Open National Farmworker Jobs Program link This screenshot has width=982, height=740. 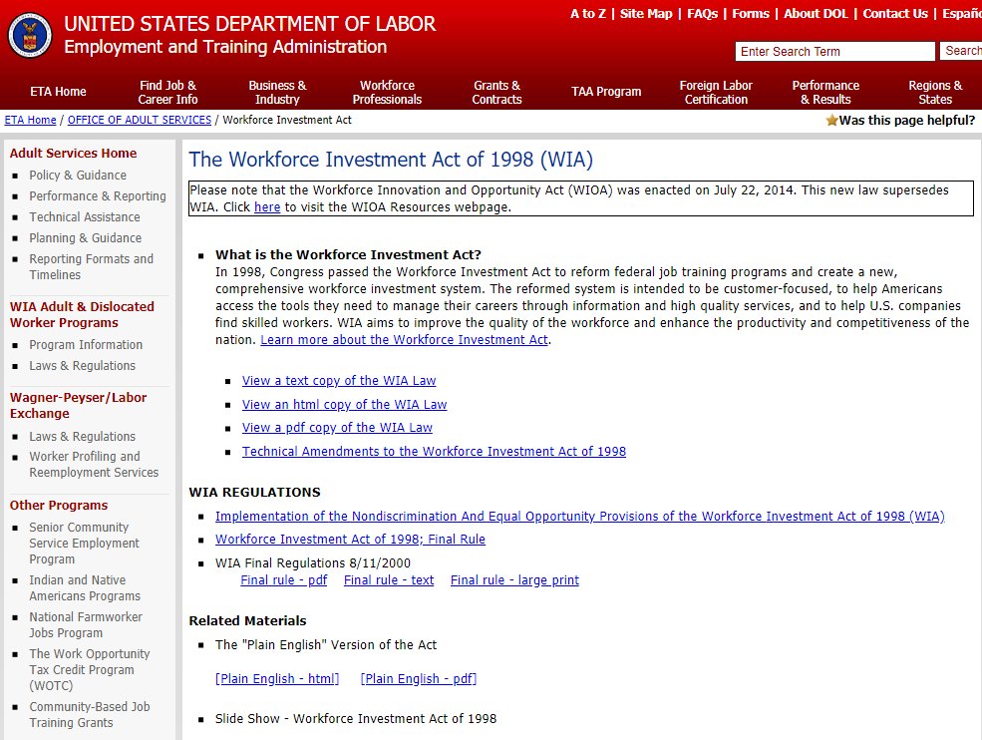click(x=85, y=624)
